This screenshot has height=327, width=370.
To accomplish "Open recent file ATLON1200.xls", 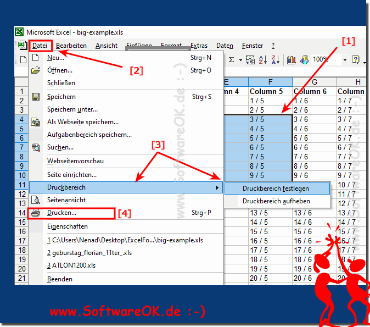I will pos(126,265).
